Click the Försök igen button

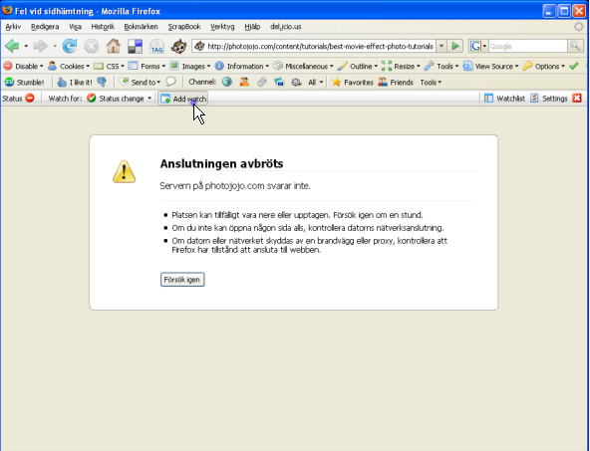pos(182,280)
